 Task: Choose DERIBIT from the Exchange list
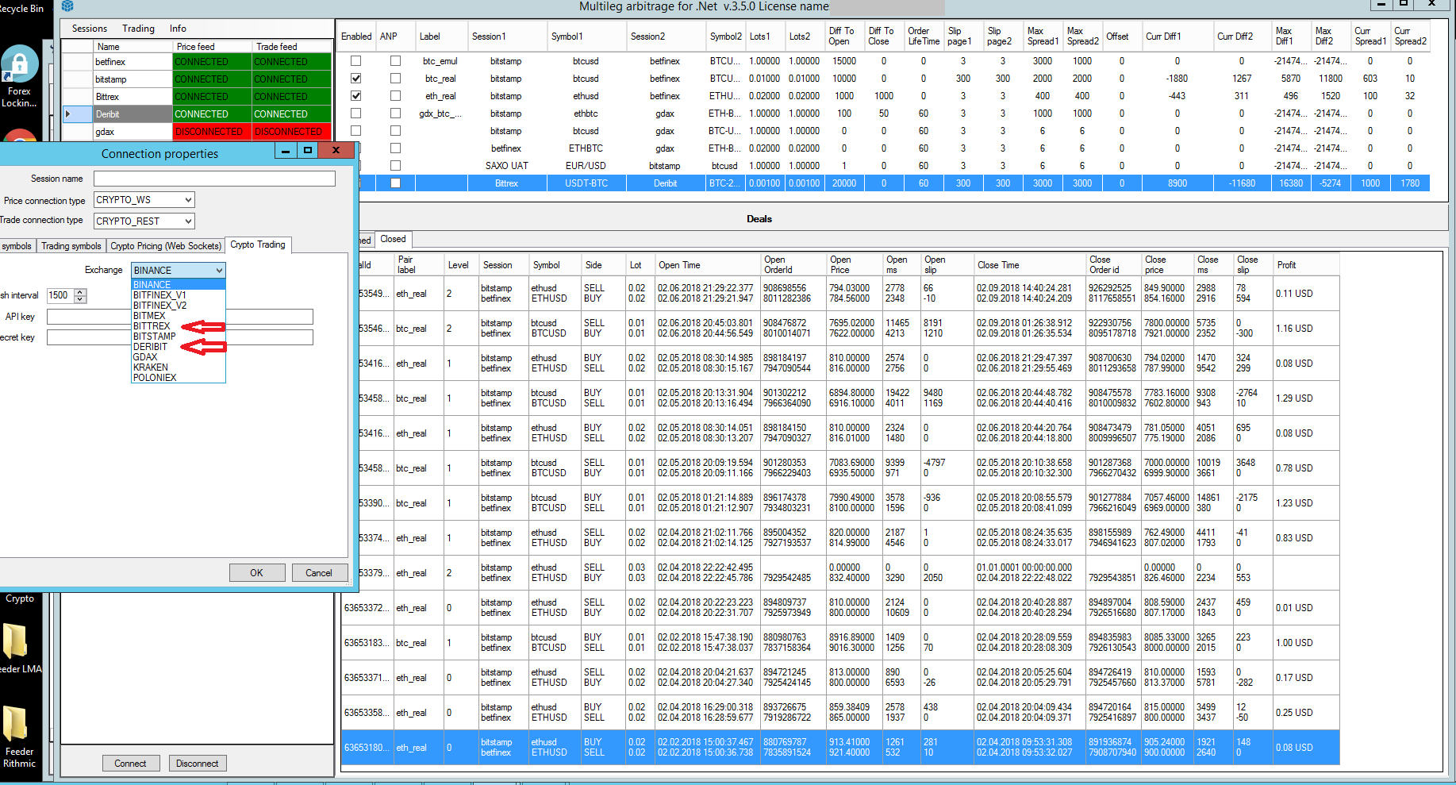pyautogui.click(x=179, y=347)
